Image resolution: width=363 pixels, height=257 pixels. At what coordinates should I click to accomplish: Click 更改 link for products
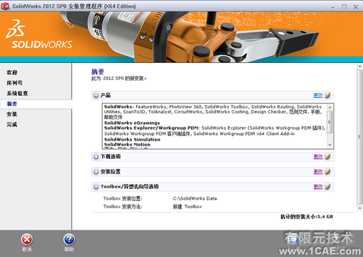(x=318, y=95)
